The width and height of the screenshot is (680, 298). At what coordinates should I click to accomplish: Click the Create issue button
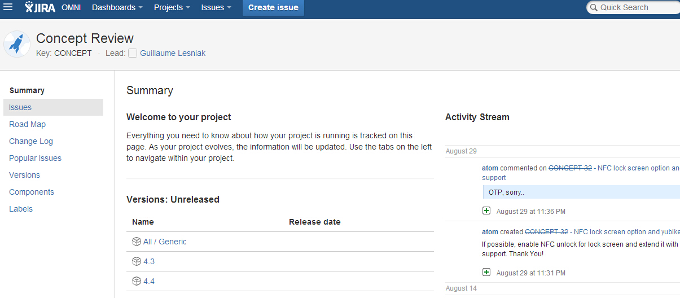point(273,7)
